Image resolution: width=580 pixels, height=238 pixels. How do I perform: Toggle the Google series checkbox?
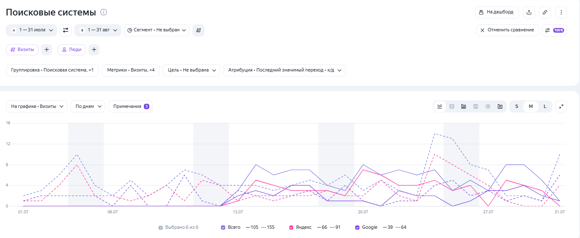pyautogui.click(x=357, y=228)
